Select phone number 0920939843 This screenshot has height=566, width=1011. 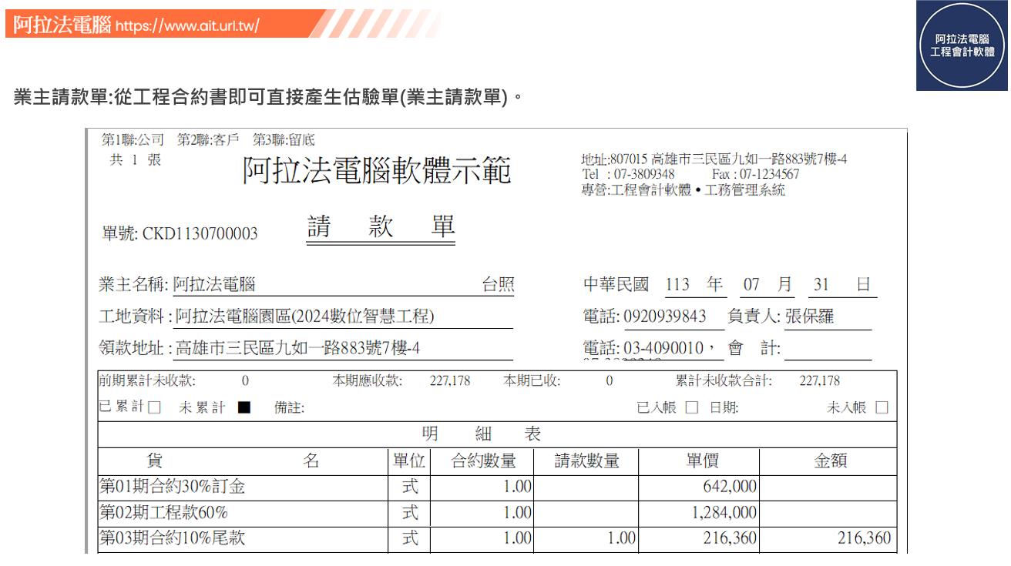(x=665, y=316)
